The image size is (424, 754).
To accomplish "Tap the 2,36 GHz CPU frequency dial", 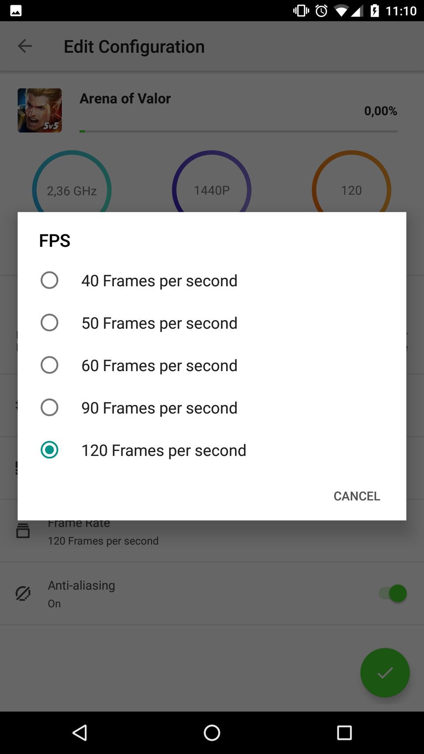I will (72, 190).
